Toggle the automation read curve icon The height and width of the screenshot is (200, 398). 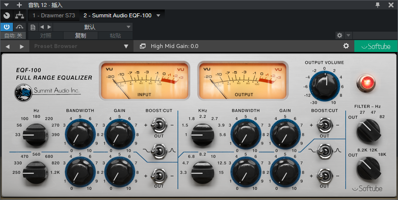tap(19, 27)
